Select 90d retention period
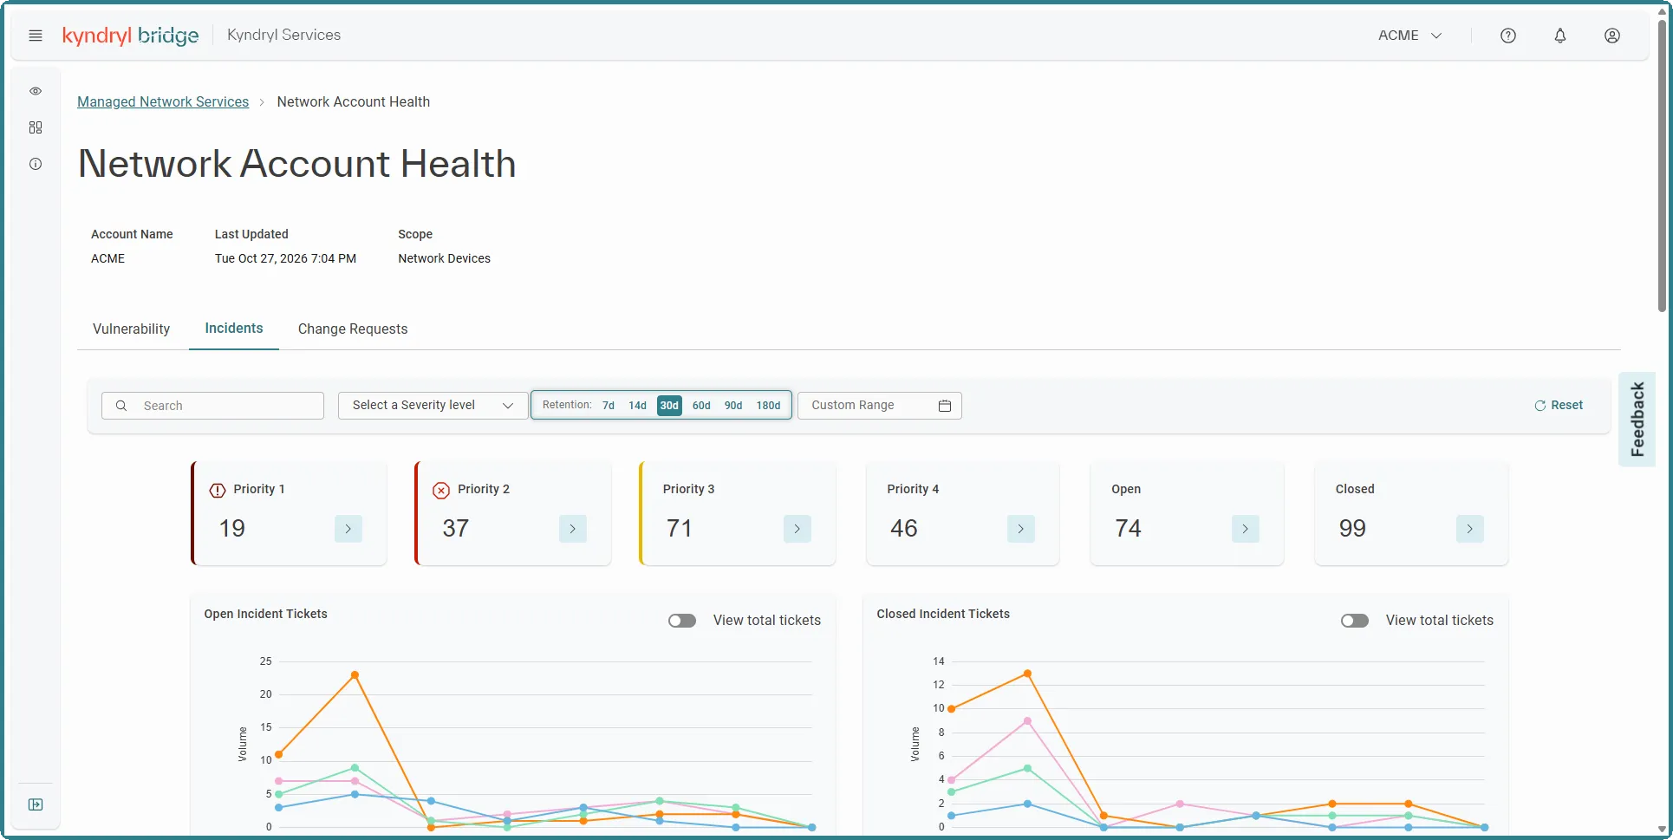Viewport: 1673px width, 840px height. click(x=733, y=406)
